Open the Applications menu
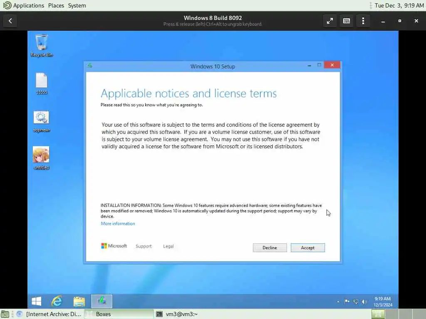This screenshot has height=319, width=426. click(x=29, y=5)
